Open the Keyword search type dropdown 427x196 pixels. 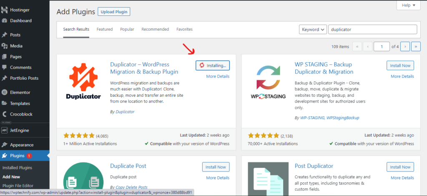click(313, 29)
